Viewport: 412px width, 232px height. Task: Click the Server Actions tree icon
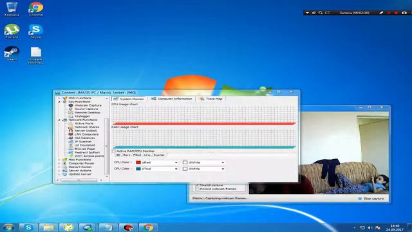[64, 170]
